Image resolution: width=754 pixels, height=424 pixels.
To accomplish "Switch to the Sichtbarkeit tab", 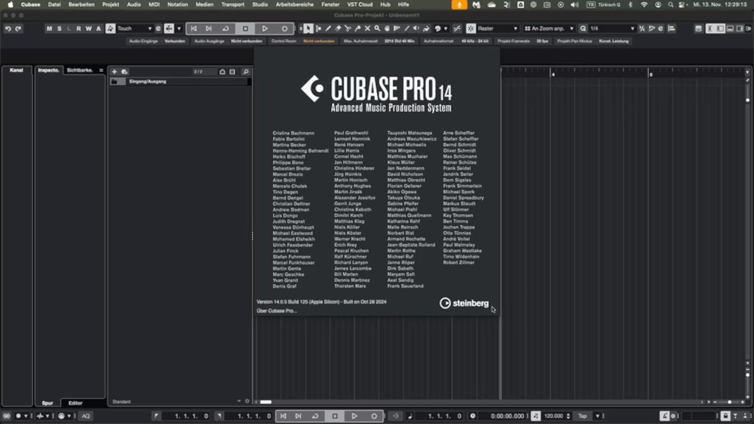I will (x=80, y=70).
